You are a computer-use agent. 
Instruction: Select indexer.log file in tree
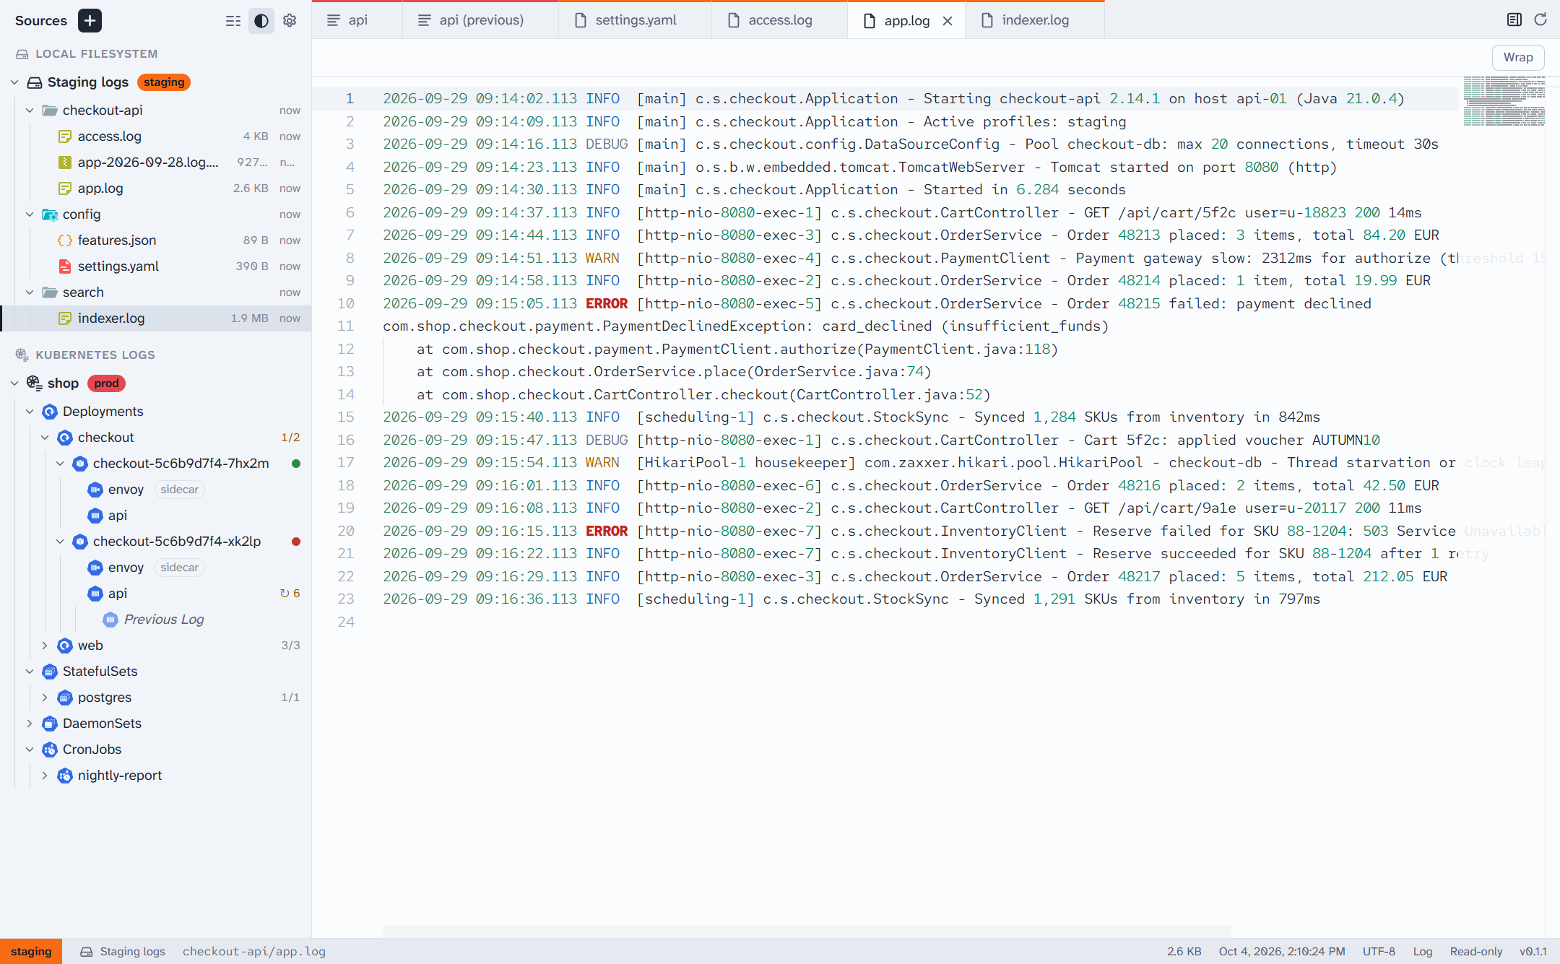click(x=157, y=318)
